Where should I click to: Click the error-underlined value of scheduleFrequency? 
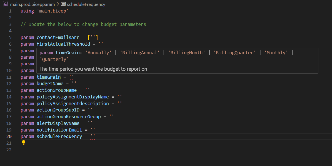point(93,136)
